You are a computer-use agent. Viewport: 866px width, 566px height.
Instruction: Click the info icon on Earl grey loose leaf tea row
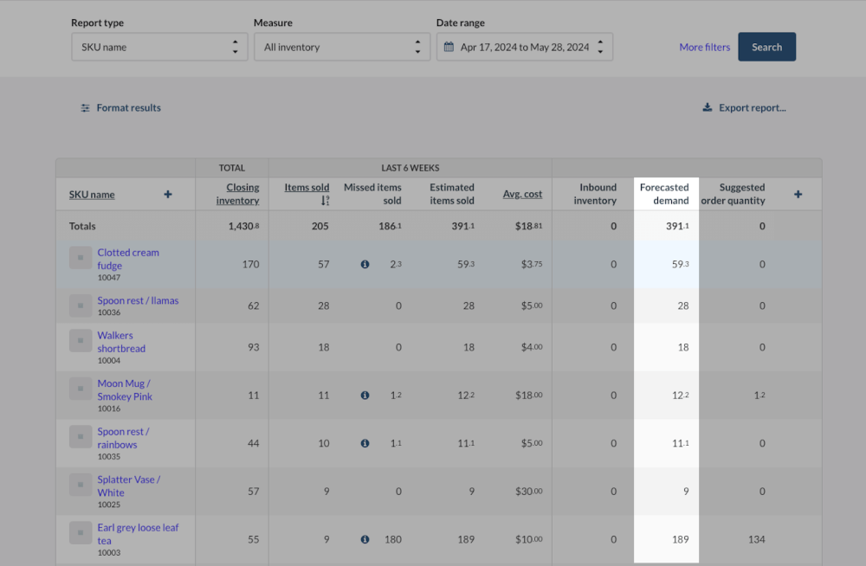click(365, 539)
